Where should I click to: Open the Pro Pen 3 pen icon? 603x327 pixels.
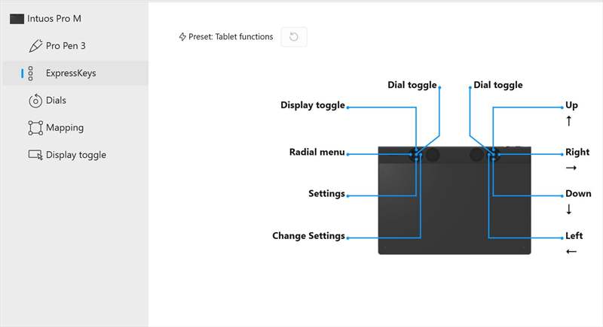(35, 46)
